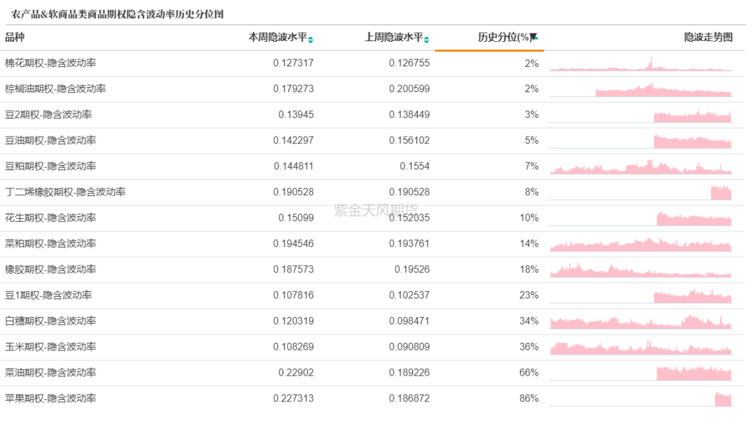Open the 棉花期权 volatility trend sparkline
The width and height of the screenshot is (752, 430).
click(x=641, y=64)
